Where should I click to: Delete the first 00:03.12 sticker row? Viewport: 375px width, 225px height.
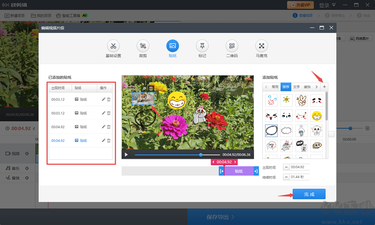point(109,99)
